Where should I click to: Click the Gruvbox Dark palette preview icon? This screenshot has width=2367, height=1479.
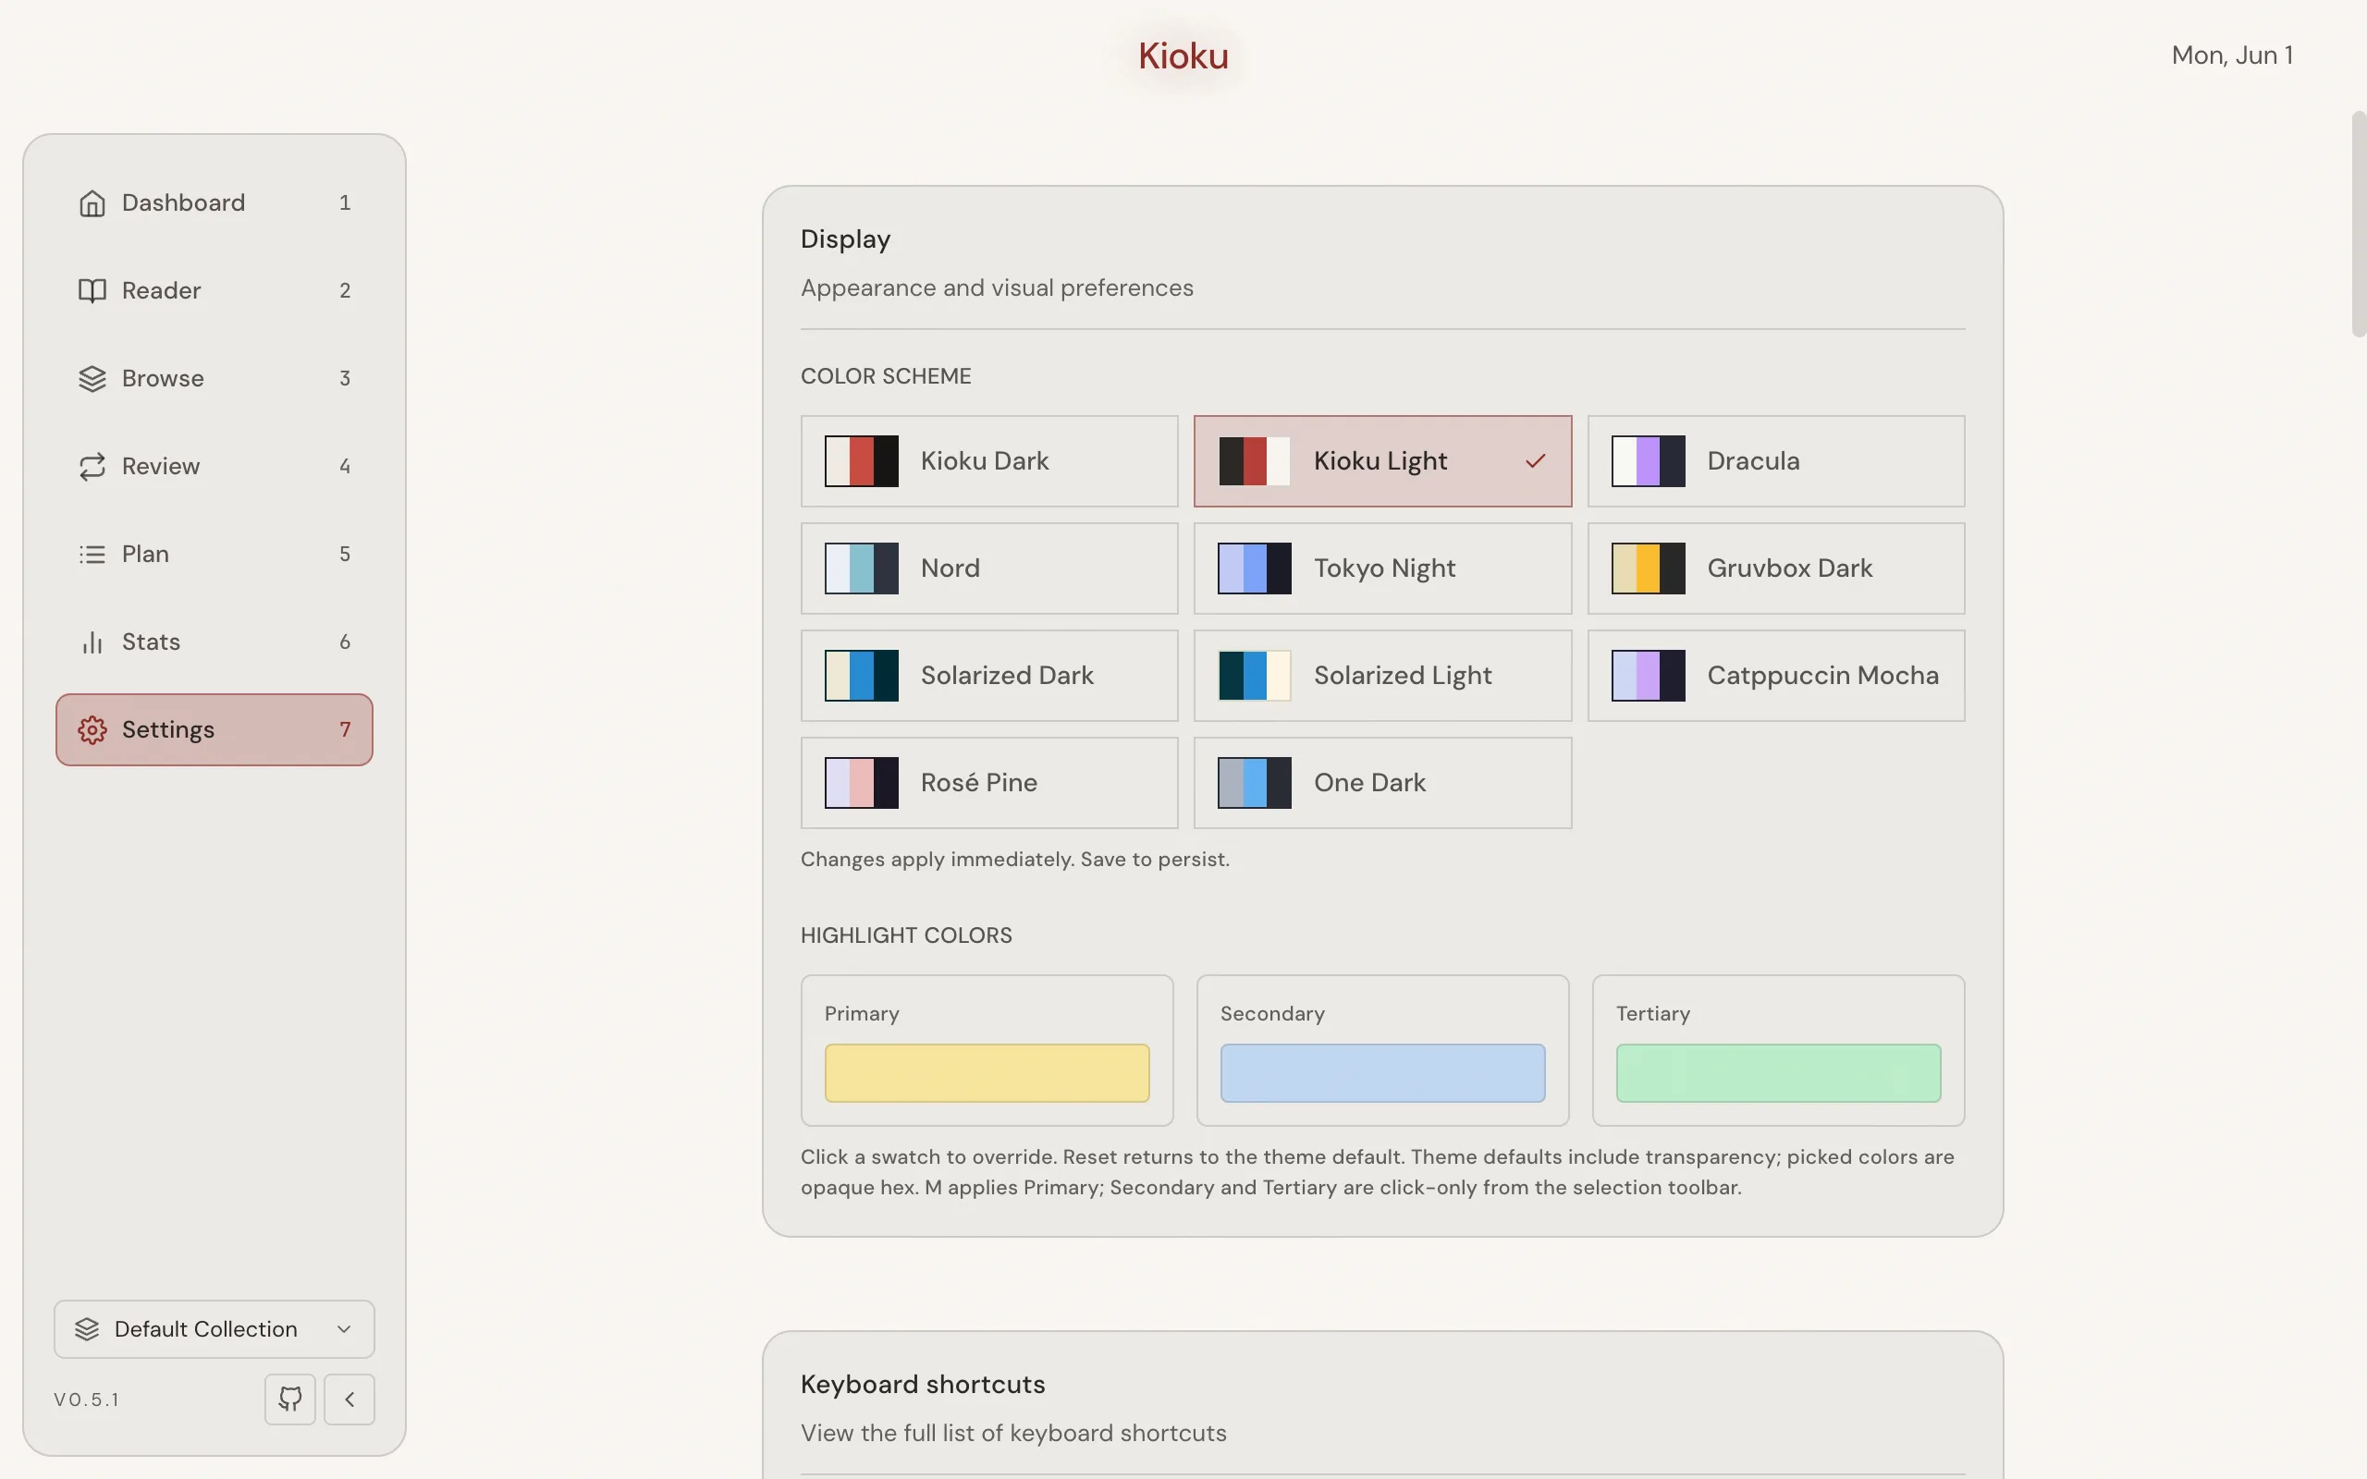1648,568
